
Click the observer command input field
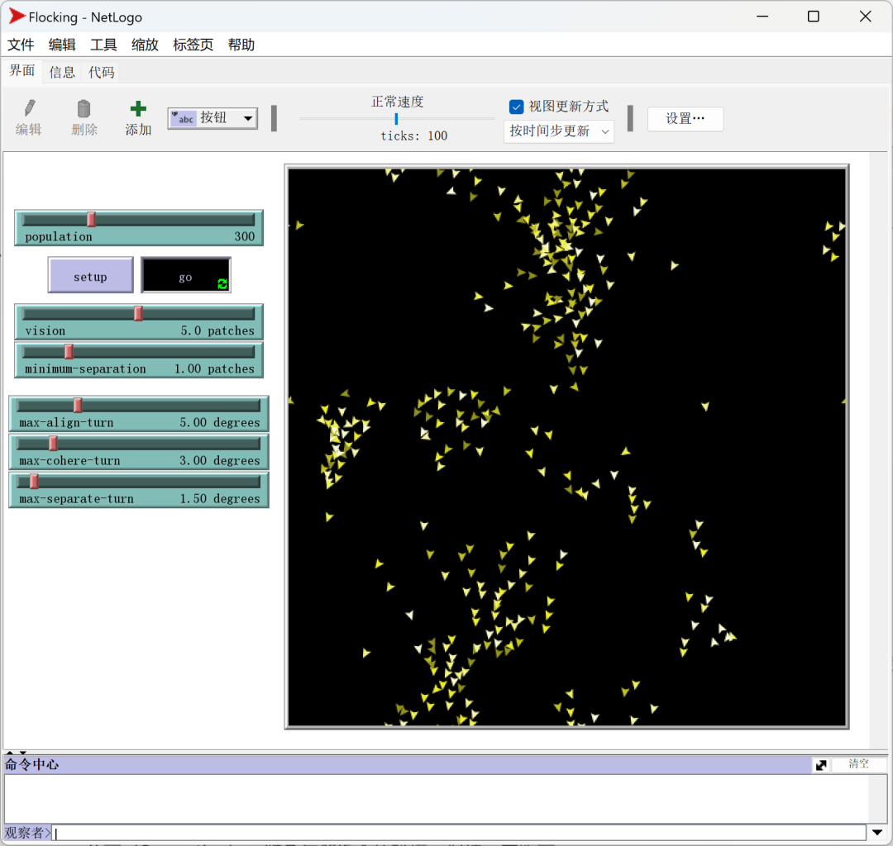point(459,832)
